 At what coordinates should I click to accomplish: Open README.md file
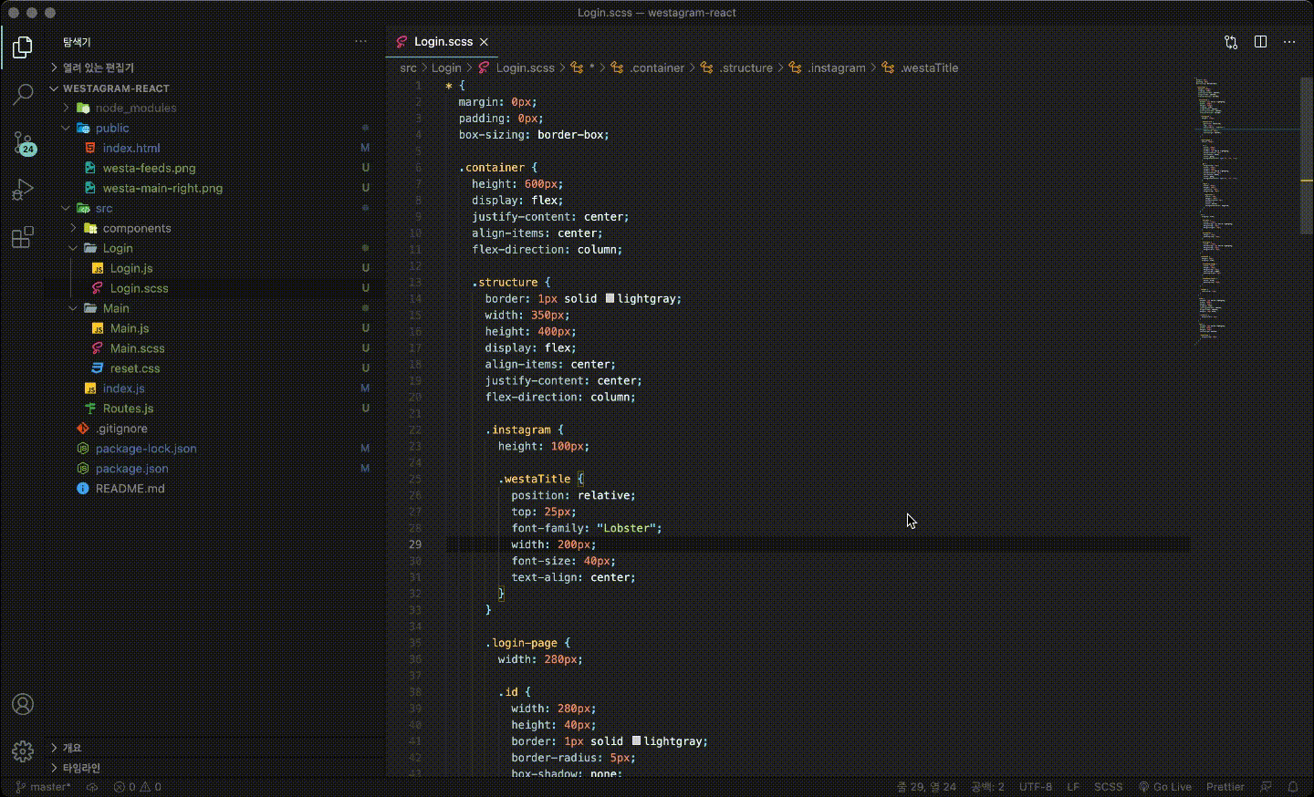click(x=214, y=489)
